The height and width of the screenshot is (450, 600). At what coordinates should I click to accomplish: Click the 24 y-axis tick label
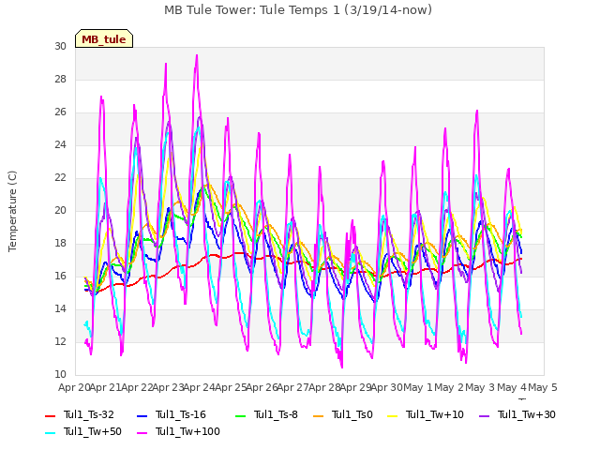60,144
